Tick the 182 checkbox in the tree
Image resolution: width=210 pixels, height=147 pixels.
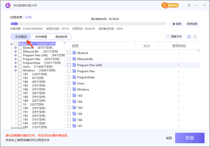(x=20, y=74)
